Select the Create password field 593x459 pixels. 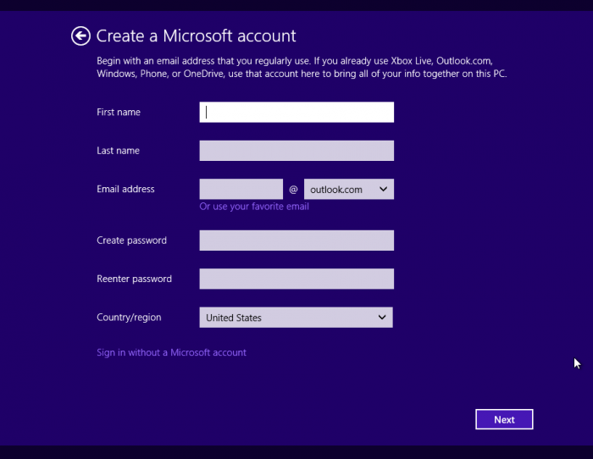(296, 241)
